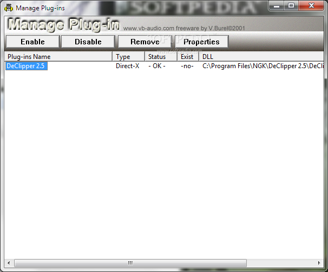This screenshot has height=272, width=328.
Task: Minimize the Manage Plug-ins window
Action: coord(277,5)
